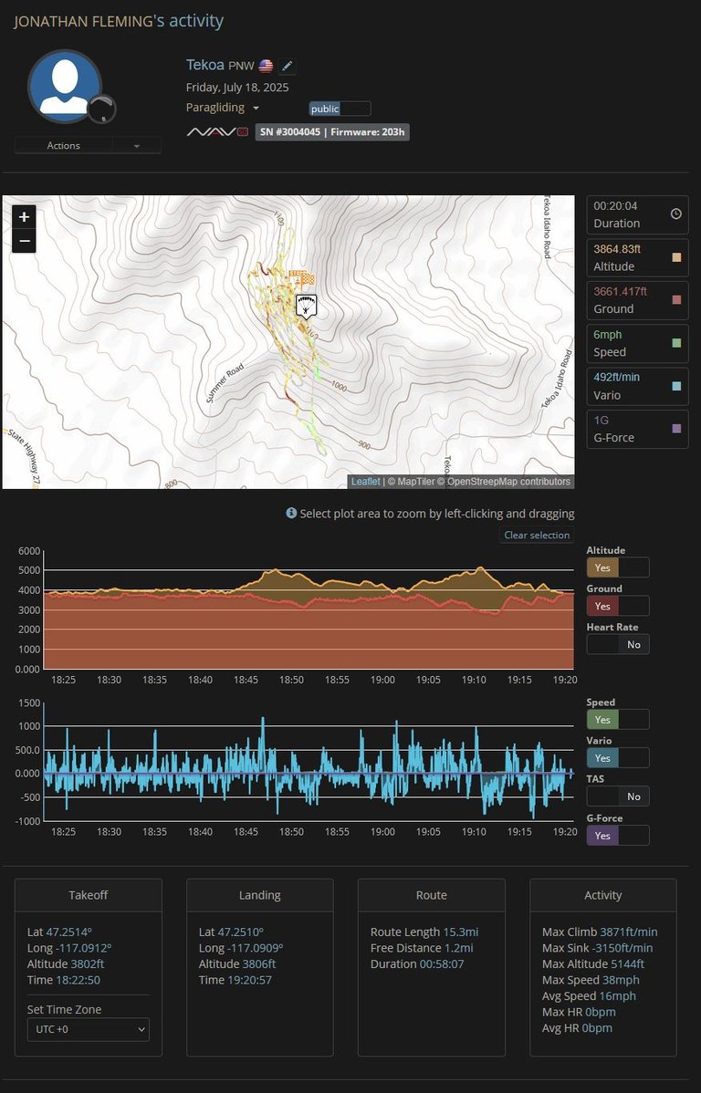The image size is (701, 1093).
Task: Open the OpenStreetMap contributors link
Action: (x=508, y=482)
